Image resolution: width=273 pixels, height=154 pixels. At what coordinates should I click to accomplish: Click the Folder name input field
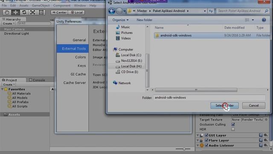point(209,98)
